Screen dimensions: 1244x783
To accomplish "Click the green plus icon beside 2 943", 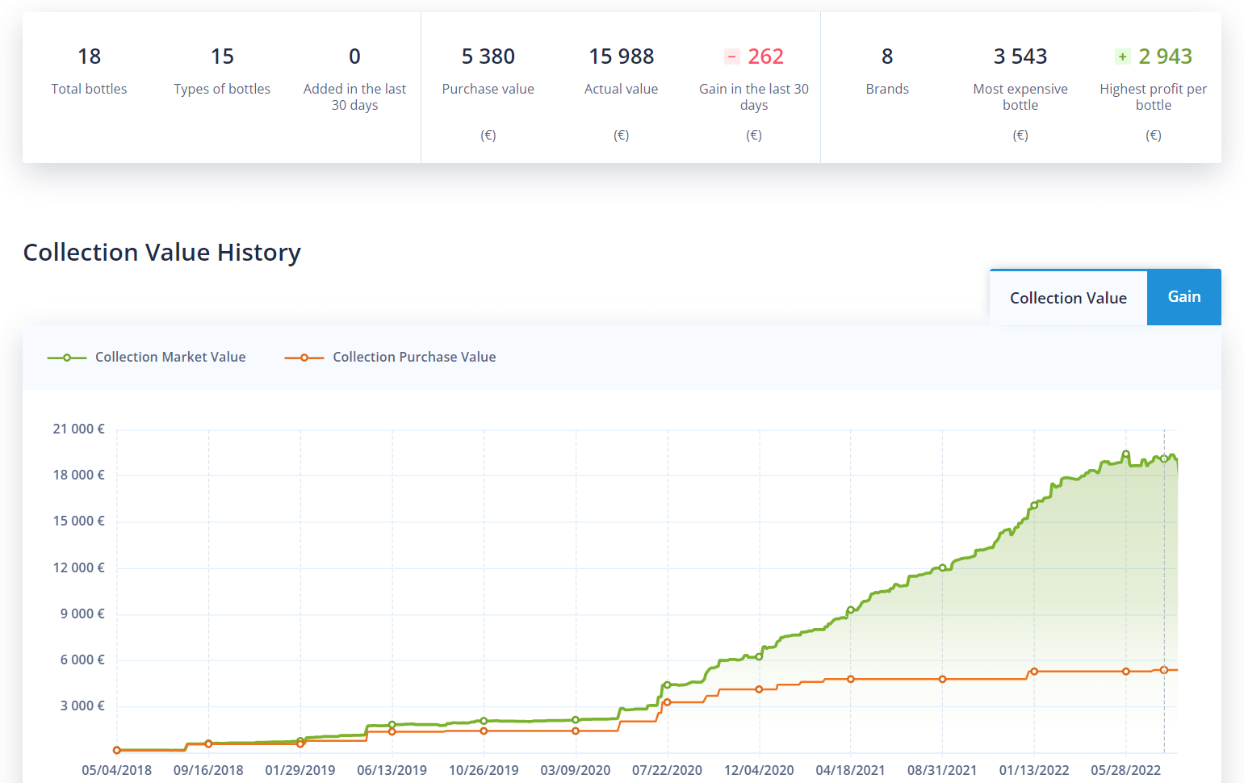I will (1122, 57).
